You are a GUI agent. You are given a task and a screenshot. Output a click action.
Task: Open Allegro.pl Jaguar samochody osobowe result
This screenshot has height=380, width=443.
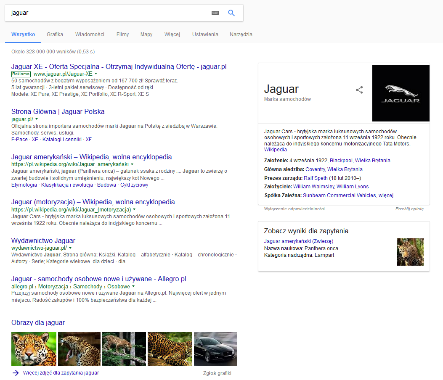pos(98,279)
